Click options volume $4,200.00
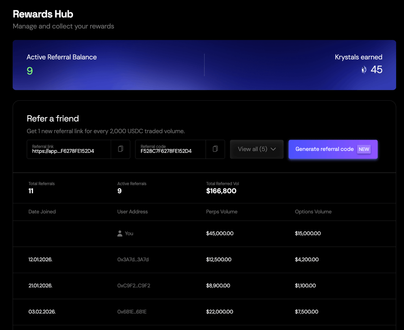Image resolution: width=404 pixels, height=330 pixels. coord(307,260)
